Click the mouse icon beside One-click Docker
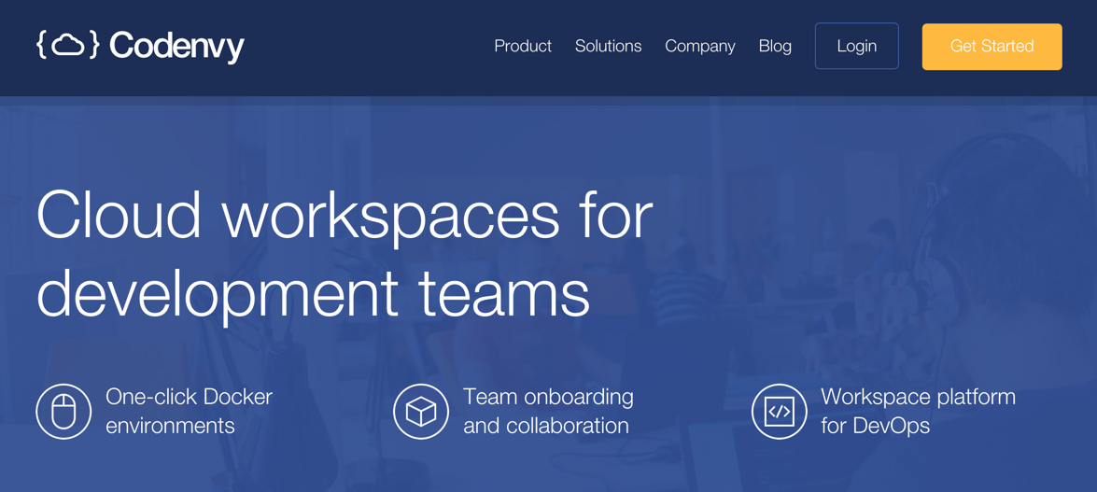Screen dimensions: 1097x492 (63, 412)
